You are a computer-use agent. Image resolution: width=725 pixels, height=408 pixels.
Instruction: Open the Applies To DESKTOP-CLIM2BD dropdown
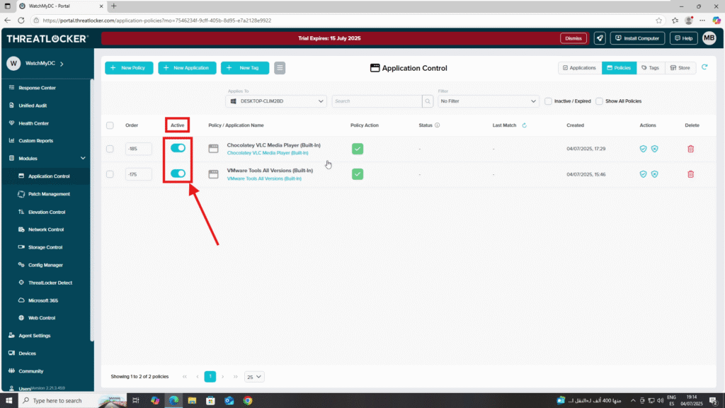click(x=276, y=101)
